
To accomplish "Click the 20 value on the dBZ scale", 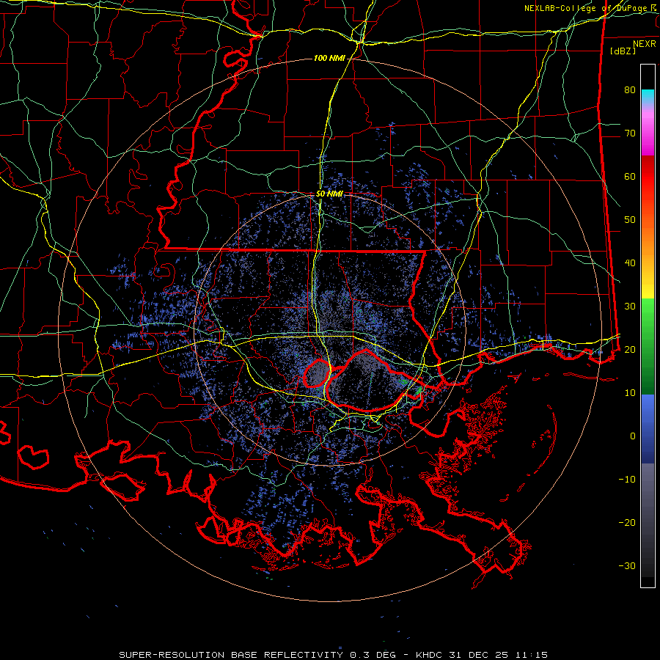I will pyautogui.click(x=630, y=350).
